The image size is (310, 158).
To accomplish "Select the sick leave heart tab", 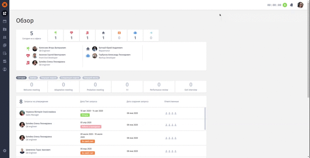I will coord(72,35).
